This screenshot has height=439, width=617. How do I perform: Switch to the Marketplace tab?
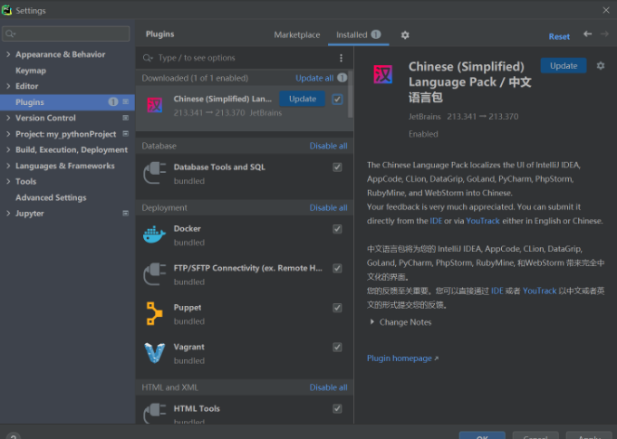click(296, 35)
